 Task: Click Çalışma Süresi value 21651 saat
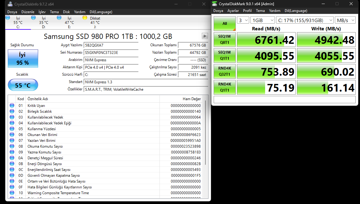point(193,75)
